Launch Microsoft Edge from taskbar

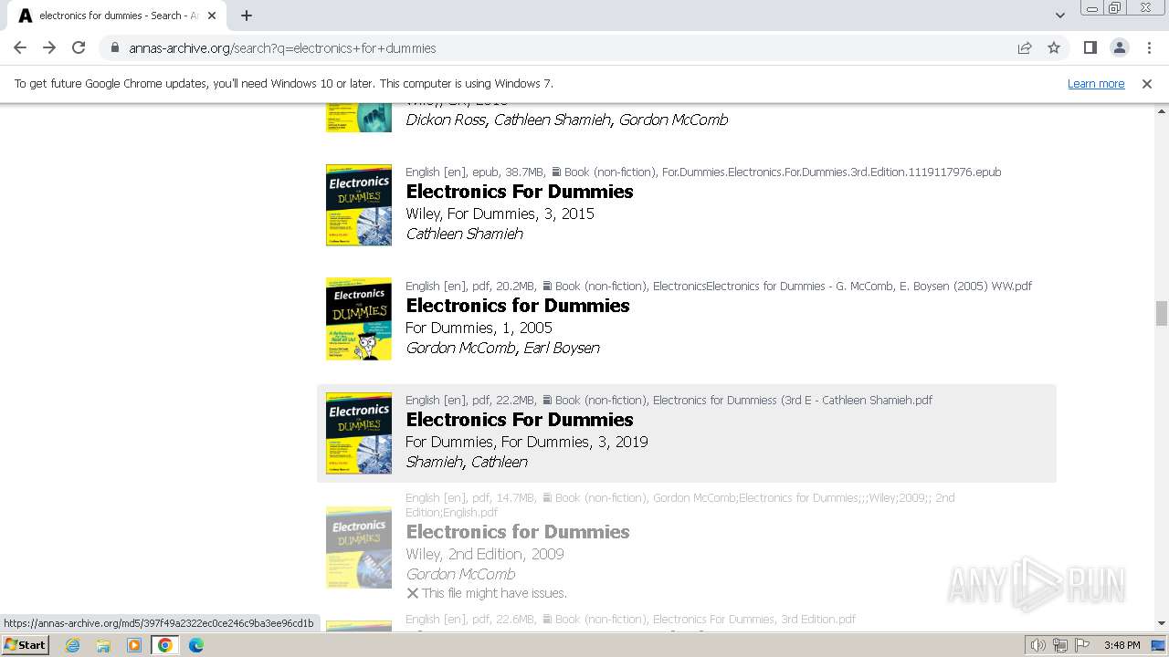196,645
